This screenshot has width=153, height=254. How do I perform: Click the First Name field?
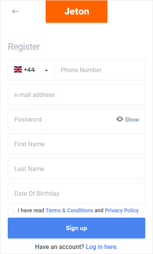[76, 144]
